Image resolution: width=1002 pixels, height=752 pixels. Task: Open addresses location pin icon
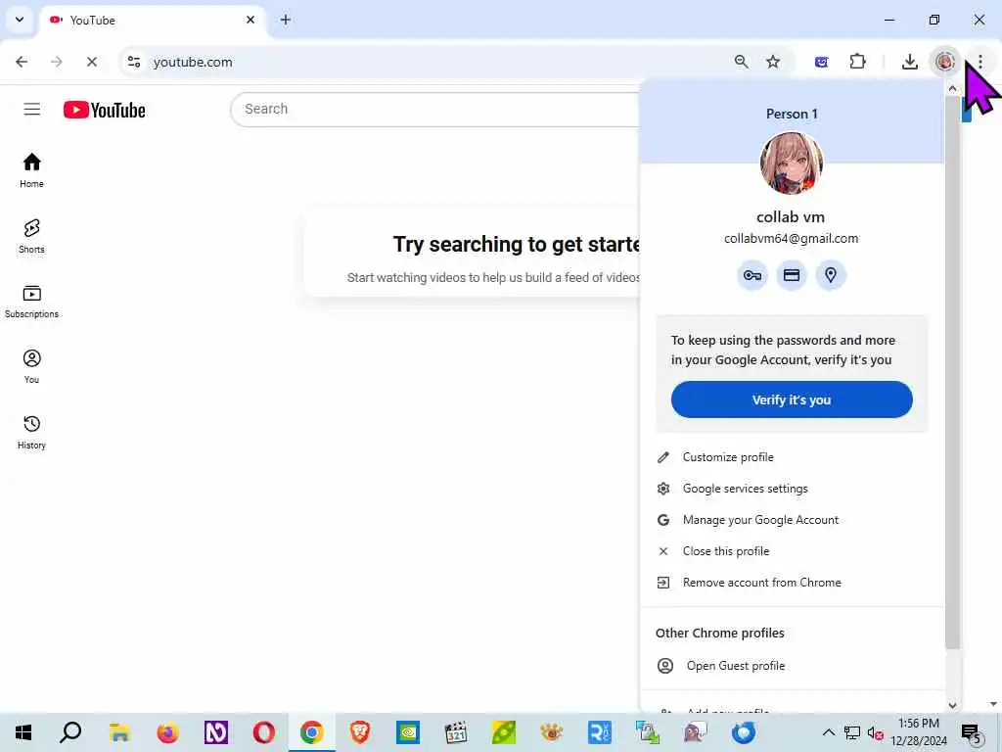(x=830, y=275)
